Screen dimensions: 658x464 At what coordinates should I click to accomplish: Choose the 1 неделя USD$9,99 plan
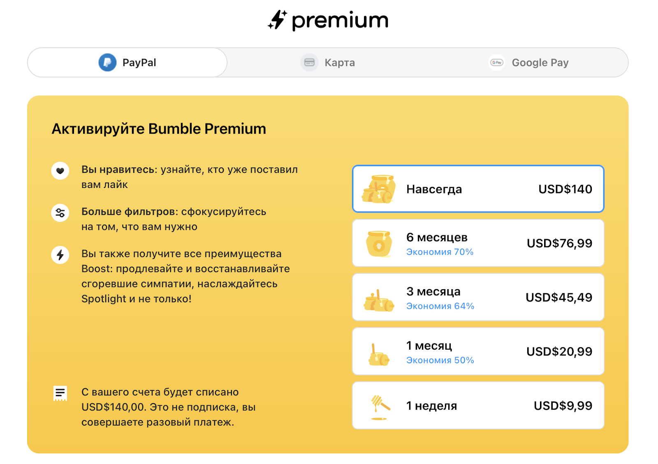tap(478, 406)
